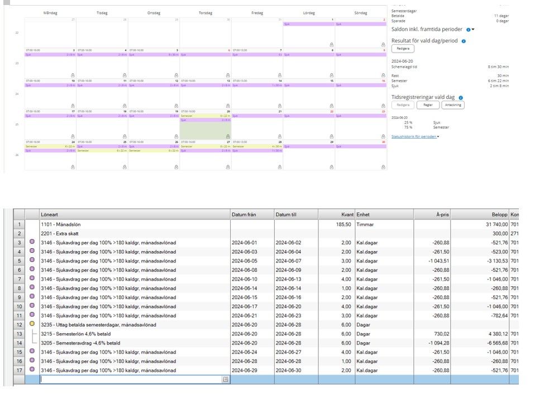Select Semester entry on Monday June 24
544x398 pixels.
[x=50, y=146]
